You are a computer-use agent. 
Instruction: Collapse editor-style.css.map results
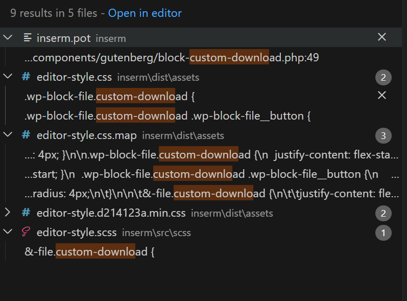click(x=8, y=135)
